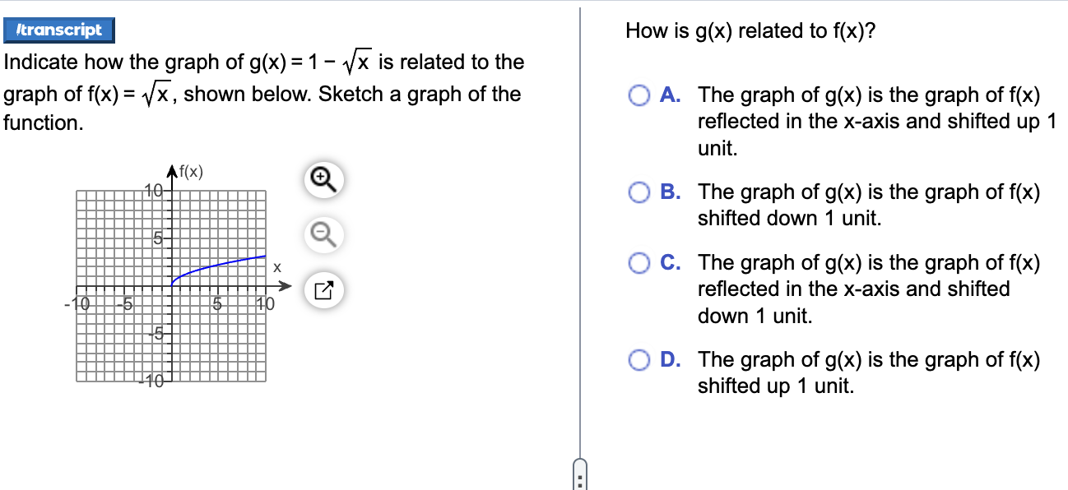Screen dimensions: 1068x490
Task: Click answer text 'reflected in the x-axis and shifted up 1 unit'
Action: (x=875, y=122)
